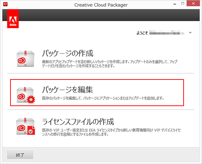Close the Creative Cloud Packager window
Screen dimensions: 202x164
[193, 4]
